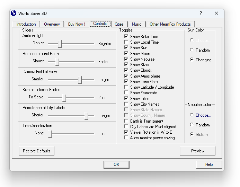Viewport: 240px width, 187px height.
Task: Click the 'To Scale' label
Action: [x=36, y=97]
